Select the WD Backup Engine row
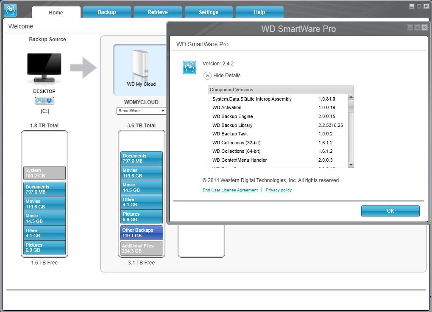Viewport: 432px width, 312px height. [278, 116]
